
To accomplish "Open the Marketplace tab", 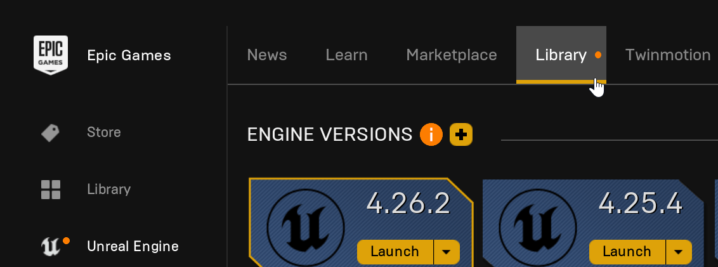I will click(x=452, y=55).
